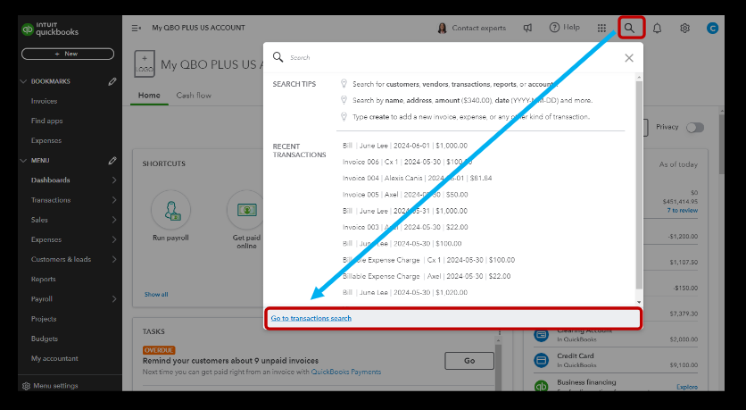Click the megaphone announcements icon
Viewport: 746px width, 410px height.
point(527,28)
